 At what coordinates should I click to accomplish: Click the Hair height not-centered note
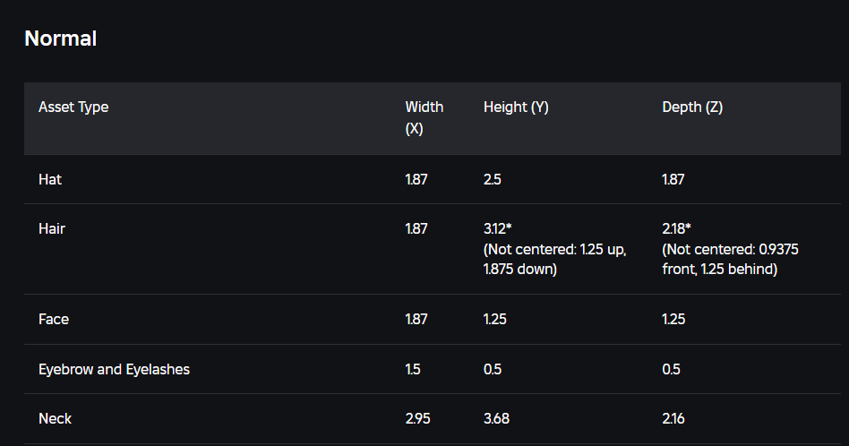coord(554,259)
